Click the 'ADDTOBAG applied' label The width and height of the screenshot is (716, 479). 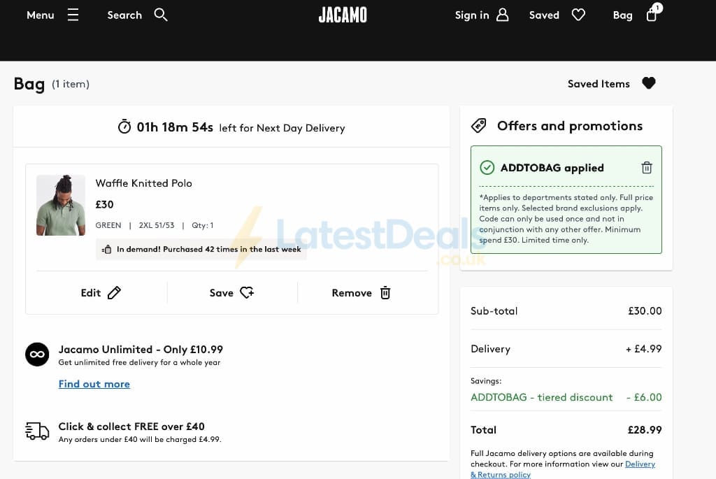[552, 168]
